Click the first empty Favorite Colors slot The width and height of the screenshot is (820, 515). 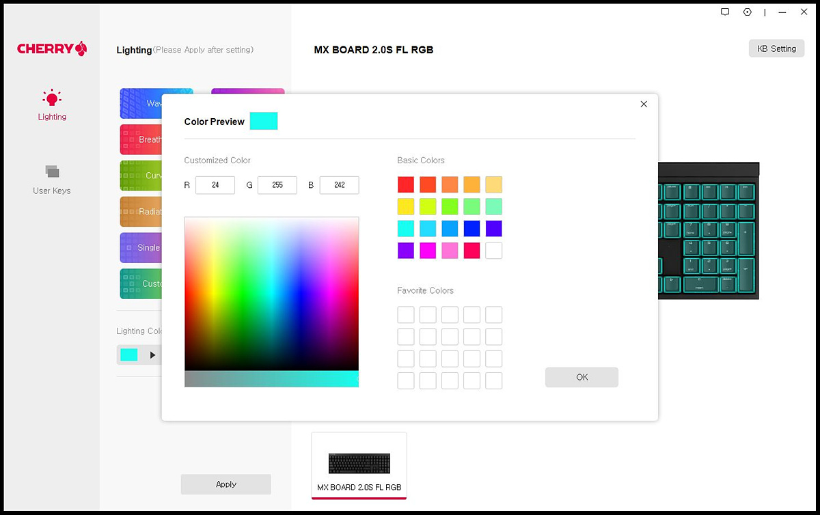click(406, 315)
